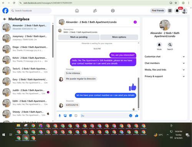Image resolution: width=192 pixels, height=147 pixels.
Task: Bookmark this page with the star icon
Action: [176, 3]
